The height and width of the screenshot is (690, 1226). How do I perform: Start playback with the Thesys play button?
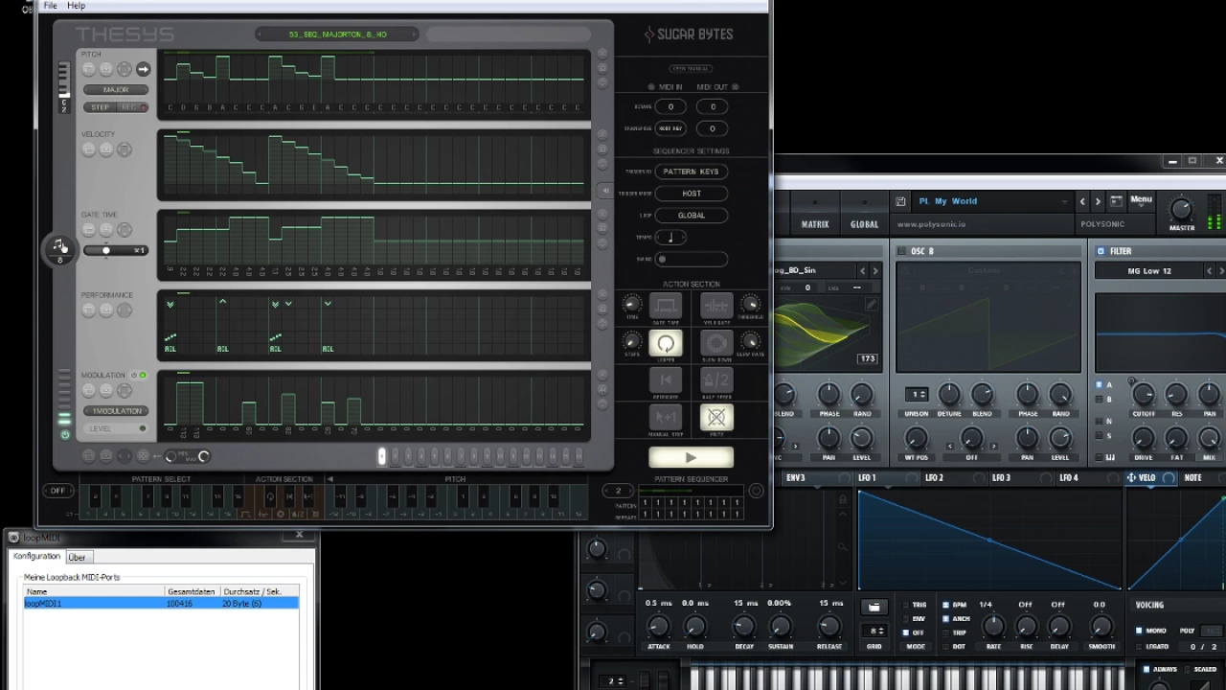click(x=692, y=457)
